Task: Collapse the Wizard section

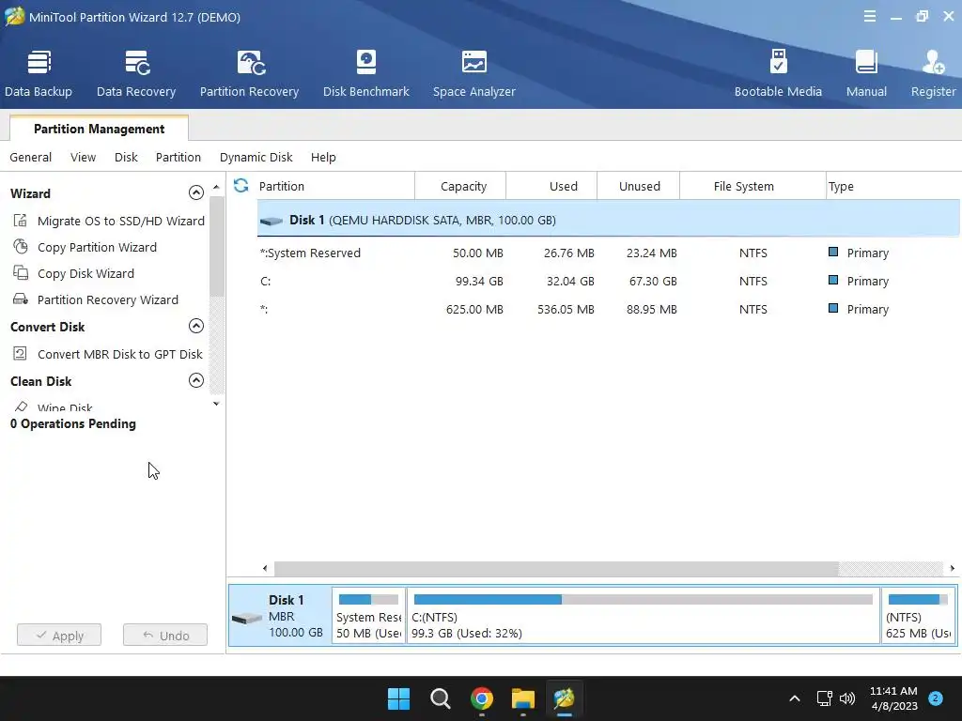Action: tap(195, 192)
